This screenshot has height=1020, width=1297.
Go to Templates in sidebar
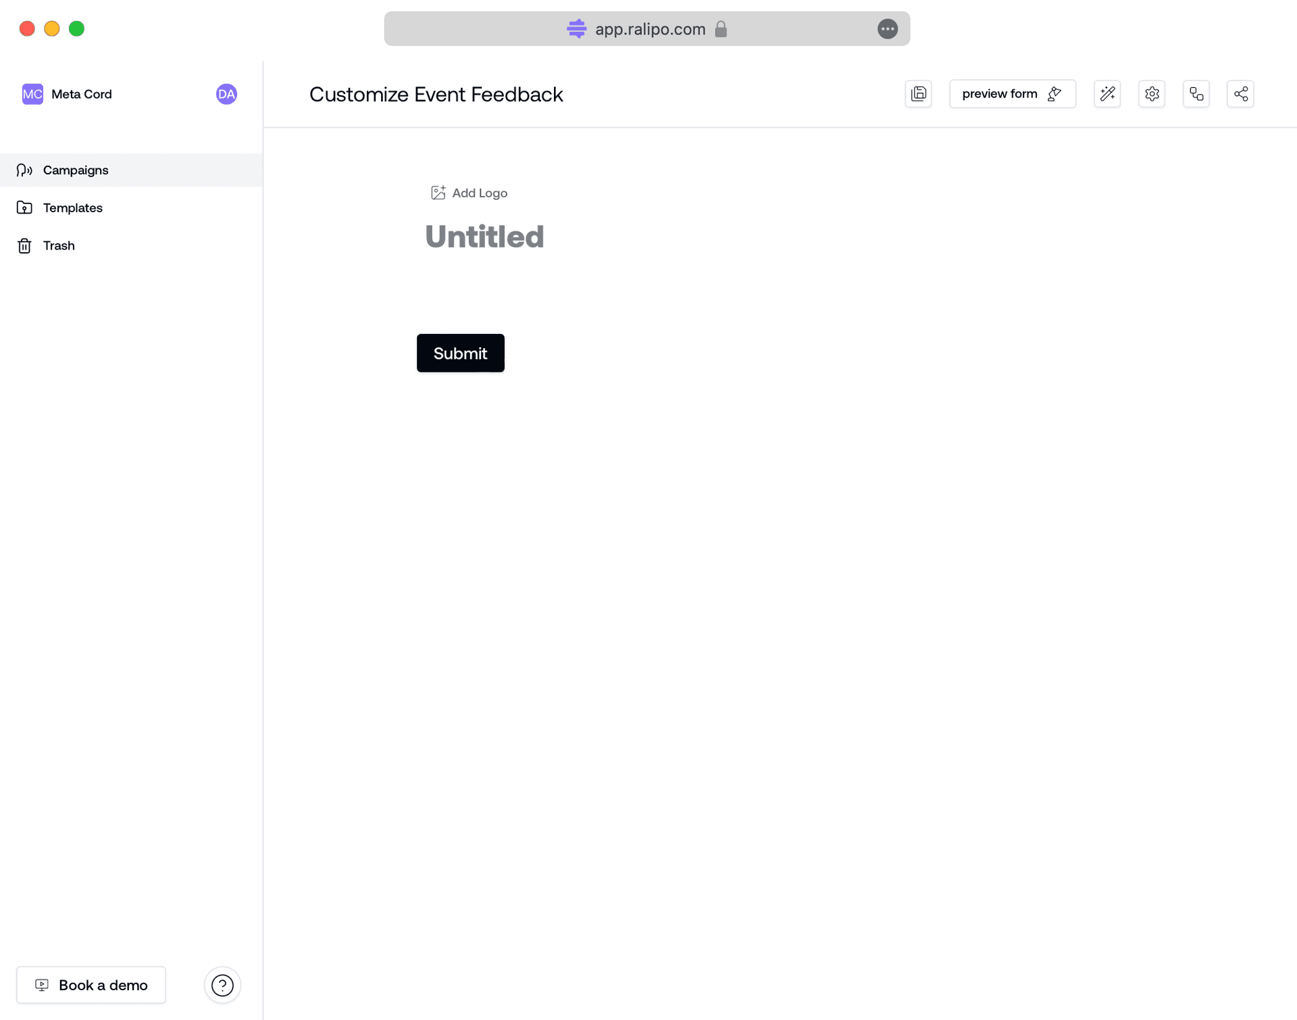72,208
